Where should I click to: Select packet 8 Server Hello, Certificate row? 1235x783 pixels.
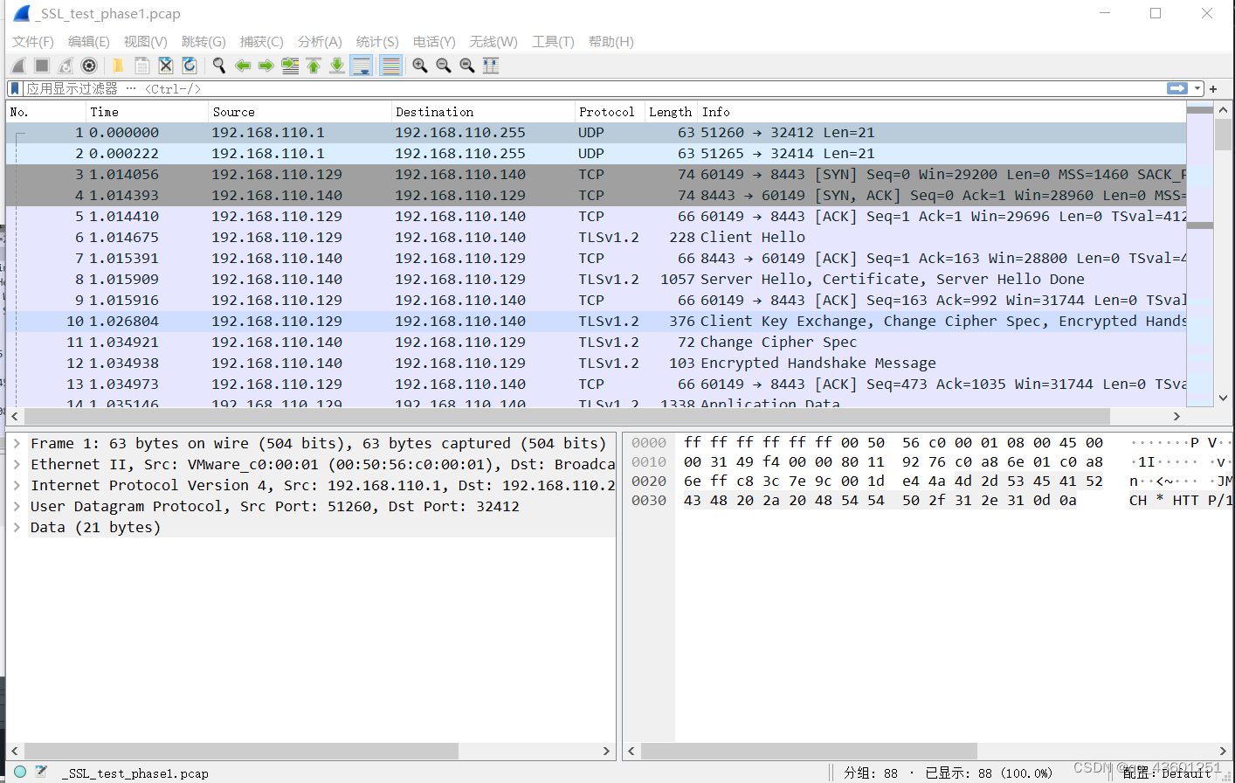coord(597,279)
